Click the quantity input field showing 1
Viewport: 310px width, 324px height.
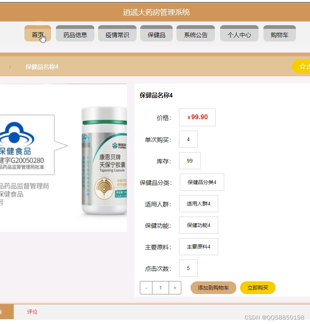tap(161, 288)
